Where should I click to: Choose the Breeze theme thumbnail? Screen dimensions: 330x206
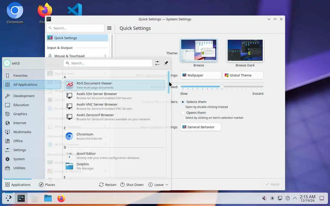coord(199,50)
